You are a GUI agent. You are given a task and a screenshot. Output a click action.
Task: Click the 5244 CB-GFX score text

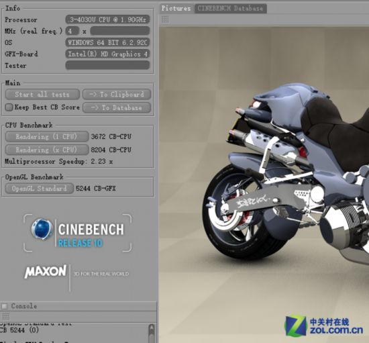[x=96, y=189]
